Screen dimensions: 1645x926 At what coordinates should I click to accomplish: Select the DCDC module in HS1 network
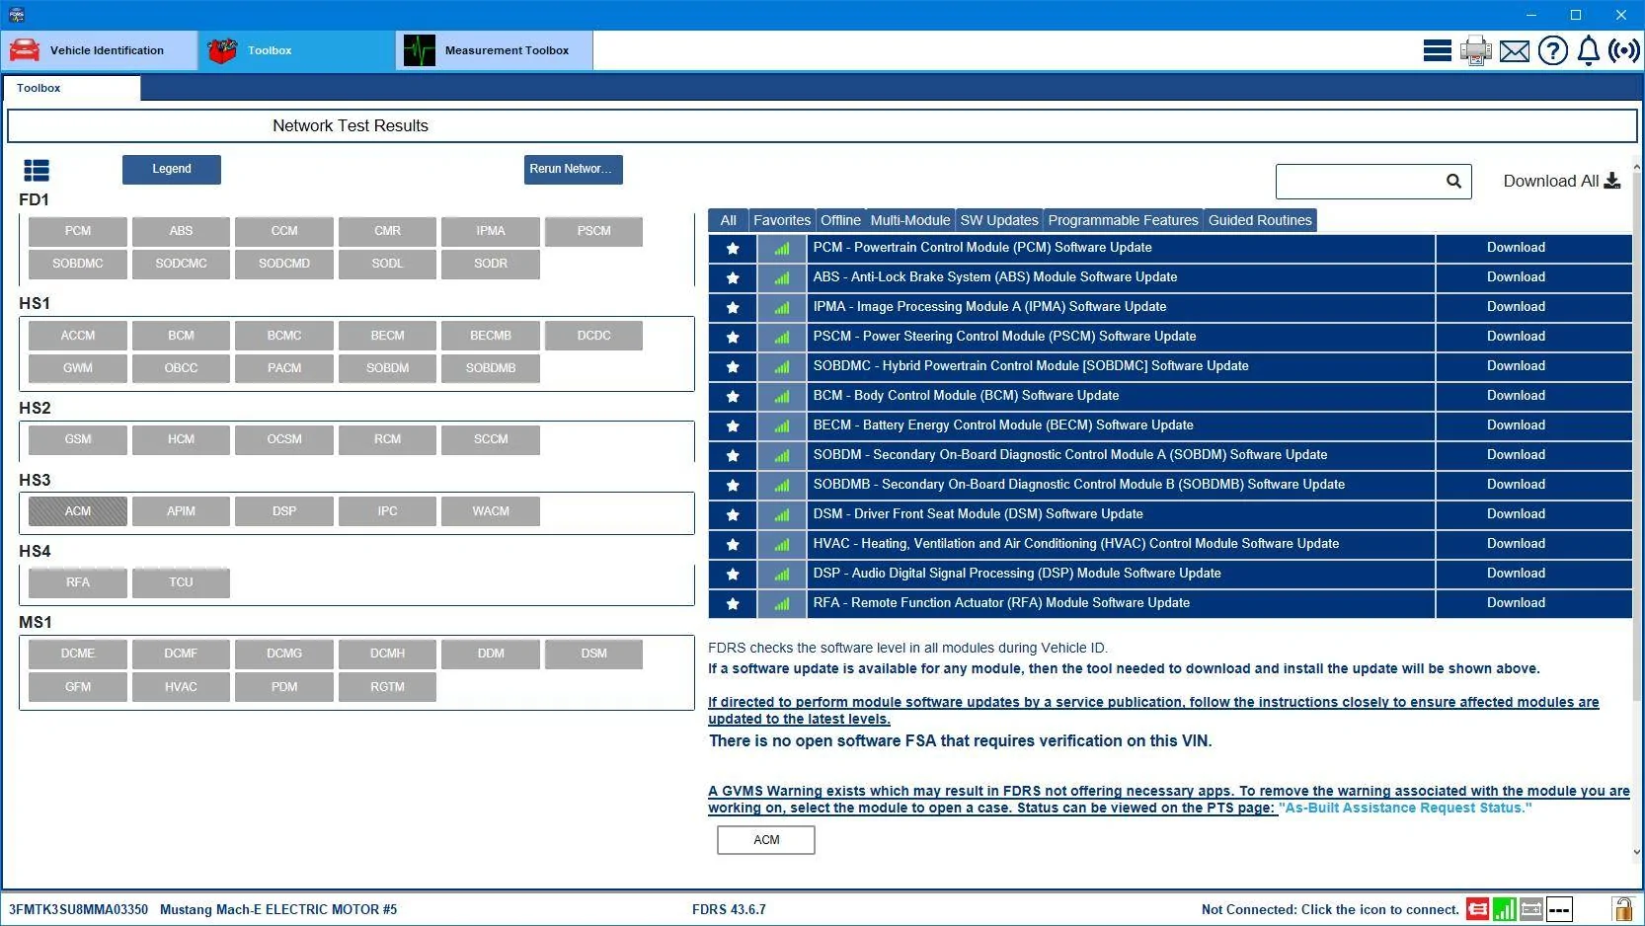click(x=593, y=336)
